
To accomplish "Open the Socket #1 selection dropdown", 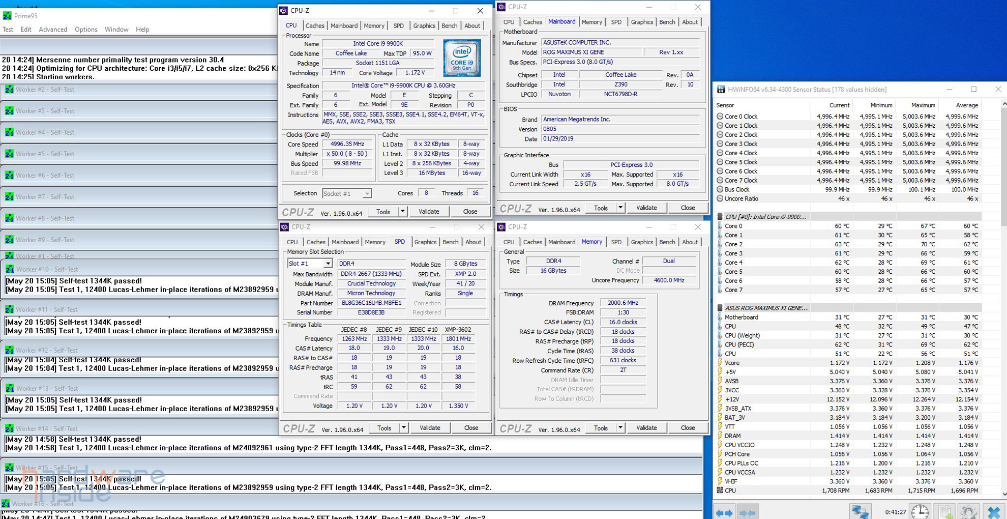I will 367,193.
